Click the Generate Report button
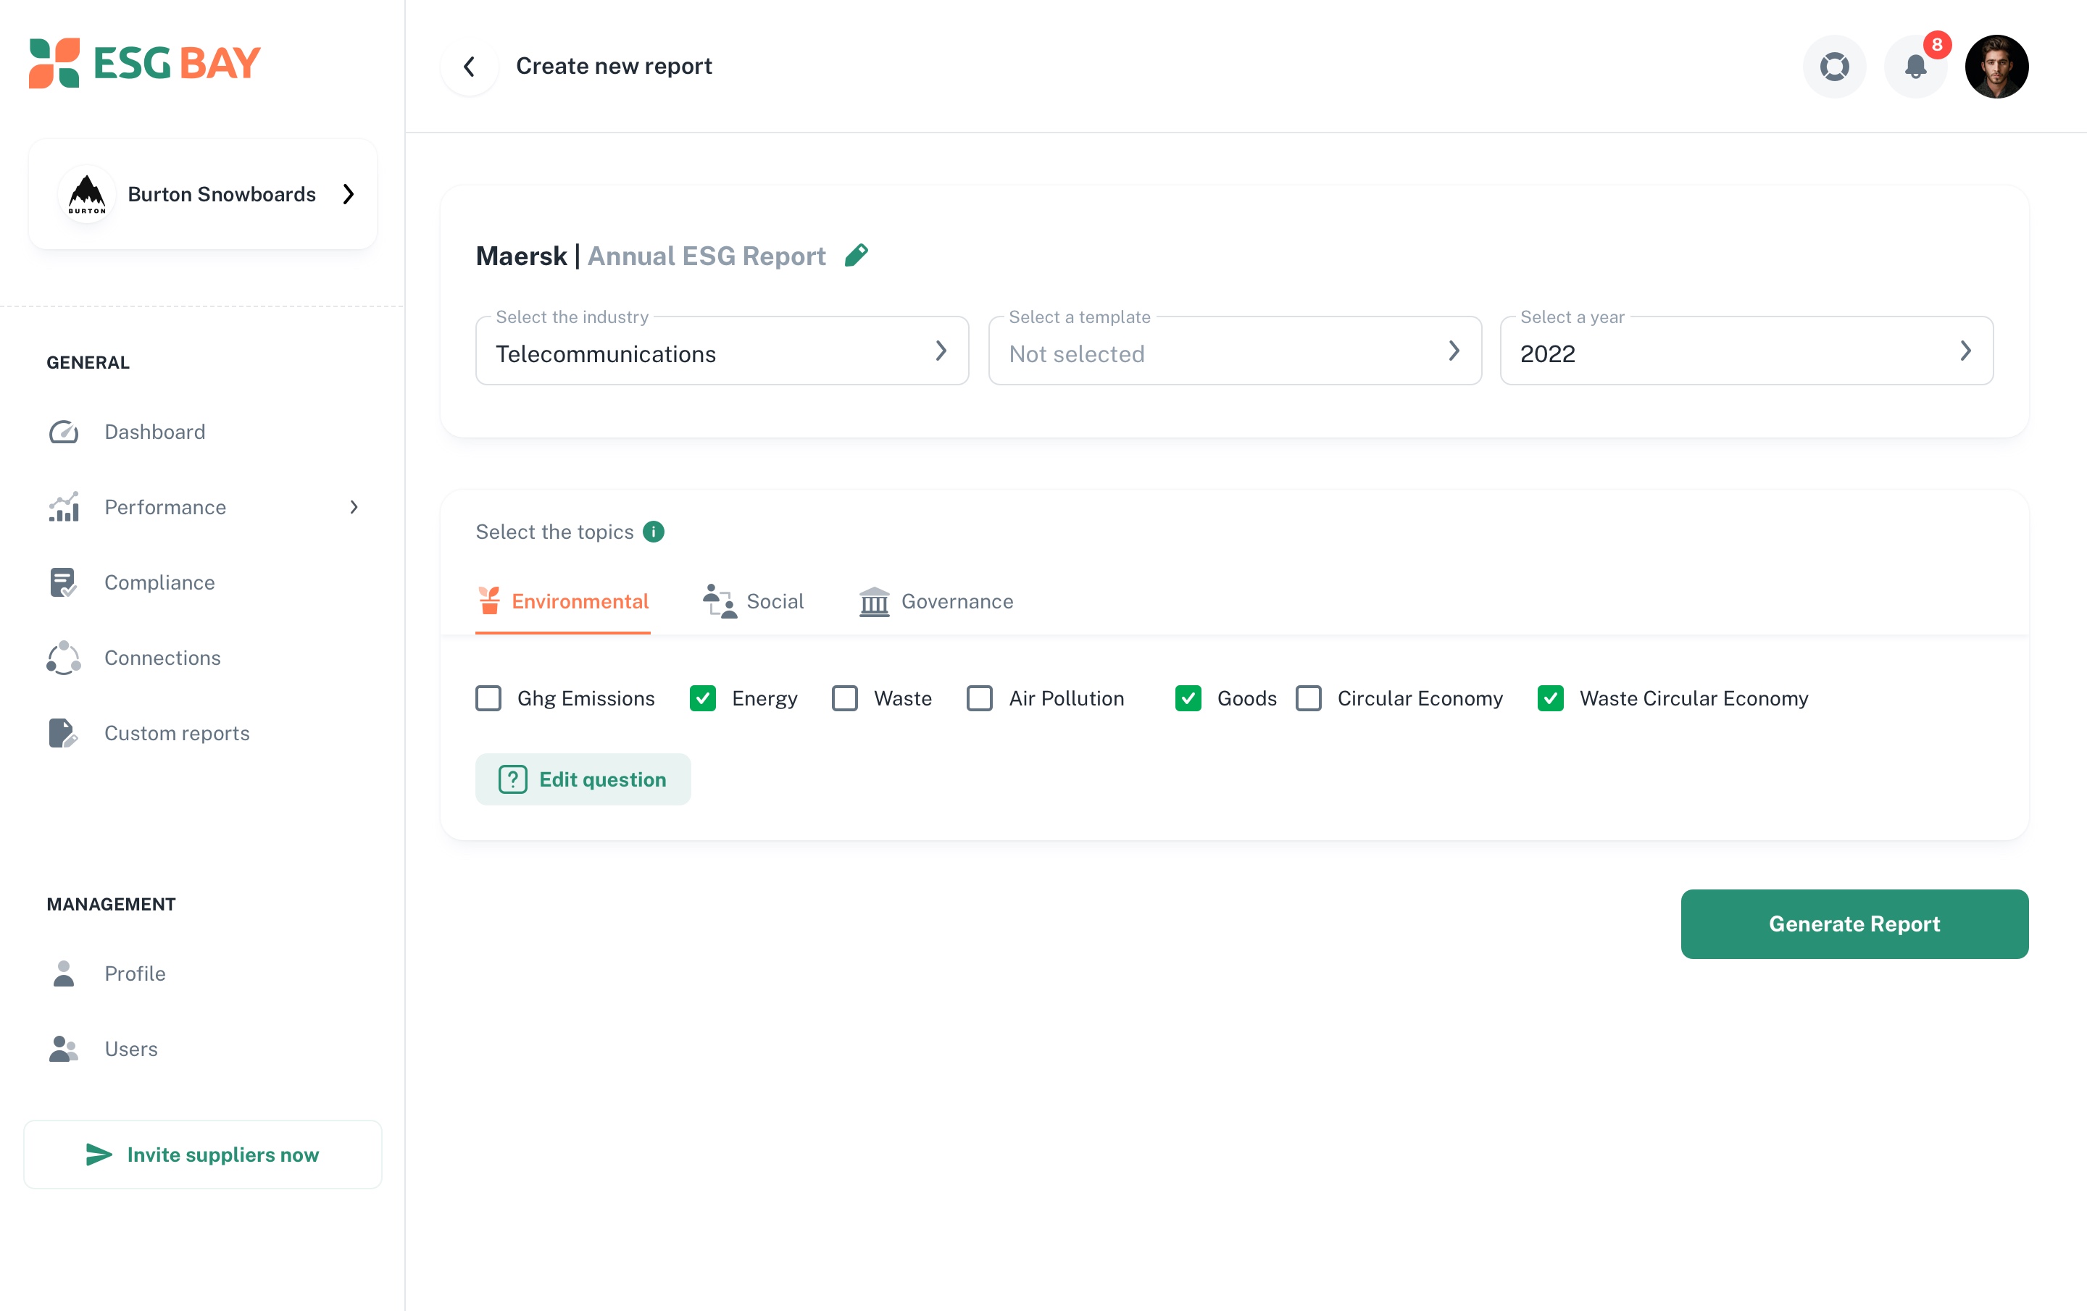2087x1311 pixels. coord(1854,923)
